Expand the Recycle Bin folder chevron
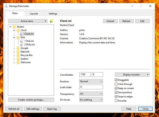This screenshot has height=117, width=159. click(x=14, y=55)
